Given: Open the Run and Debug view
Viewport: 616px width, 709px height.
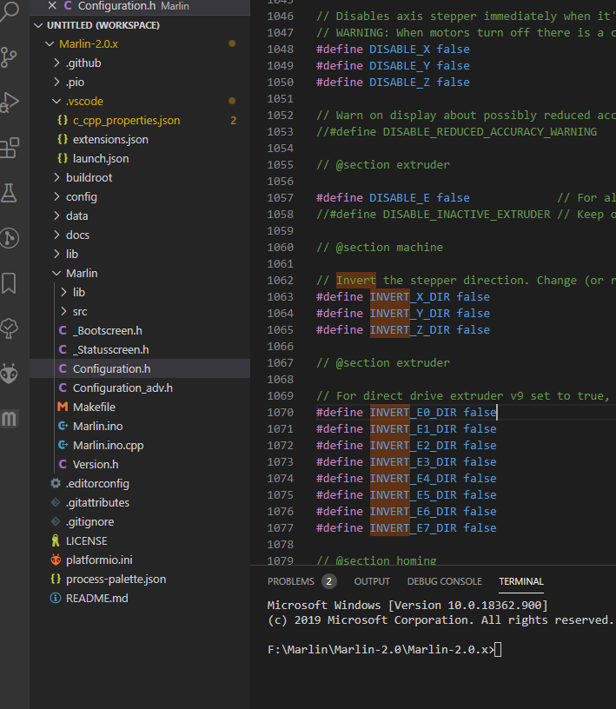Looking at the screenshot, I should [10, 103].
